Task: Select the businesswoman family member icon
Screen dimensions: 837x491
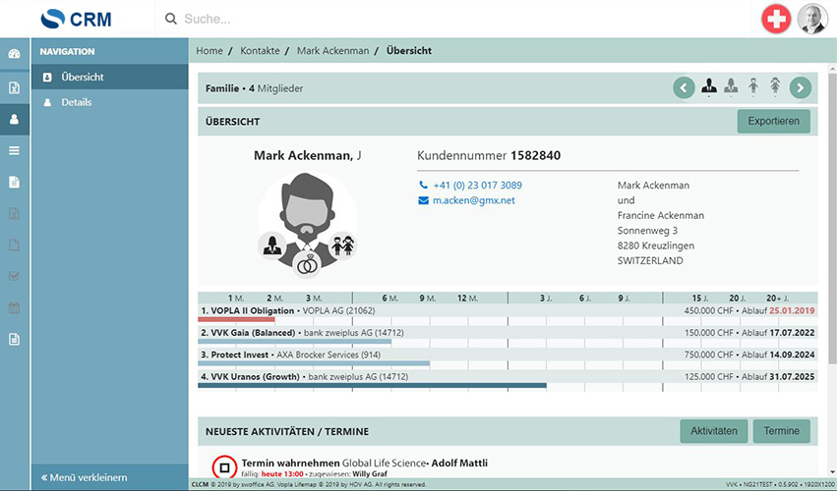Action: point(731,86)
